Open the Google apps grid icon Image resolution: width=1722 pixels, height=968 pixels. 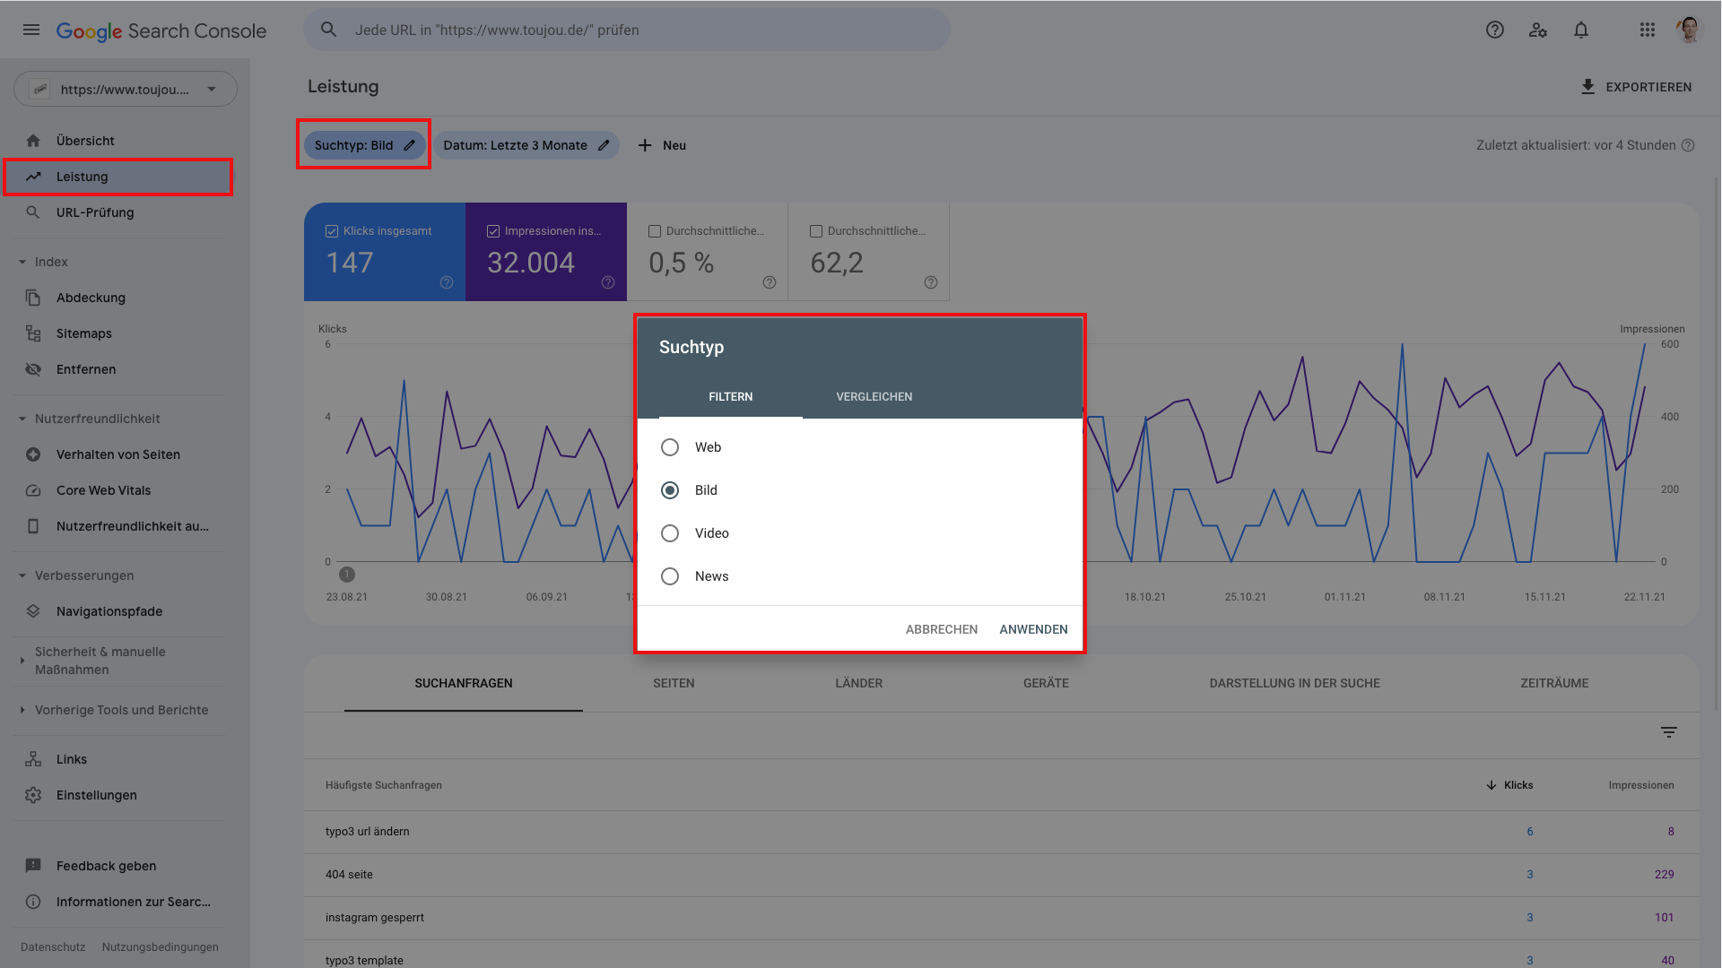pos(1647,30)
